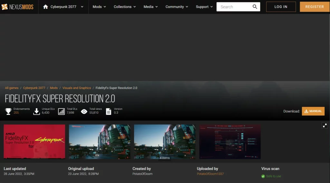This screenshot has height=183, width=330.
Task: Click the endorsements trophy icon
Action: point(8,111)
